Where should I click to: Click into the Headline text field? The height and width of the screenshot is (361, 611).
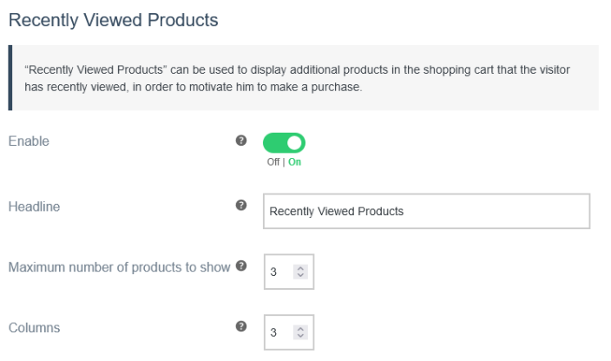coord(425,211)
